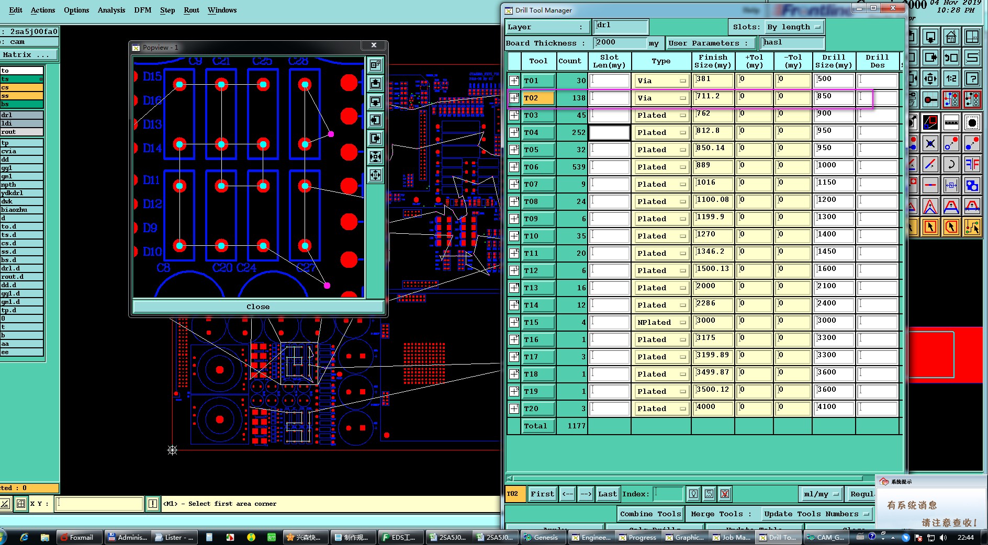Click the 1:2 zoom scale icon
988x545 pixels.
[951, 78]
